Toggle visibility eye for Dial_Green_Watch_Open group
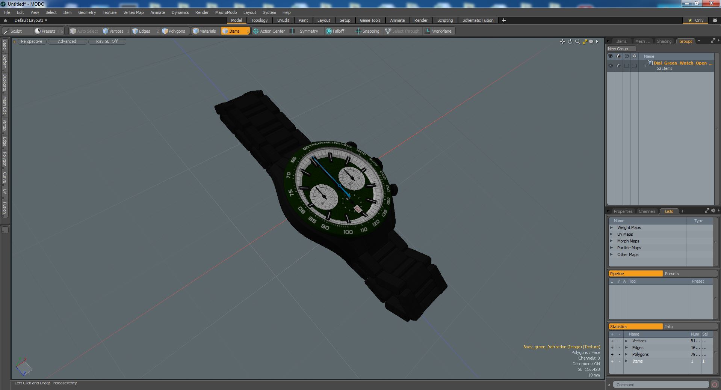 coord(611,66)
